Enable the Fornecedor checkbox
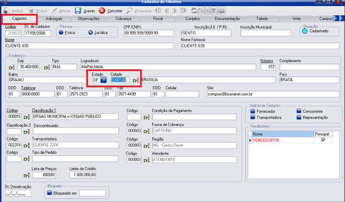Viewport: 345px width, 202px height. point(252,111)
